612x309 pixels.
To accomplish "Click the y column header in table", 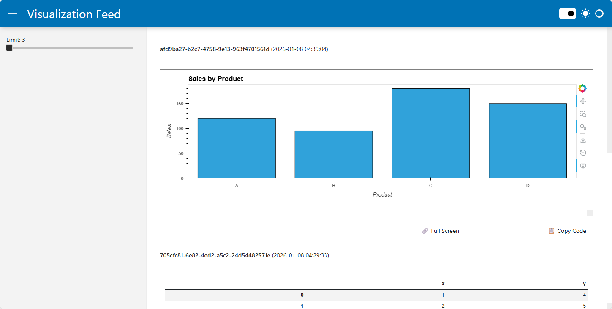I will 584,284.
